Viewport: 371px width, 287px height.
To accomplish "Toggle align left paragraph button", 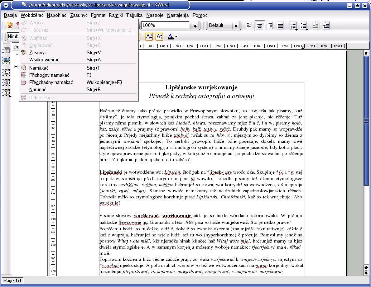I will (249, 25).
